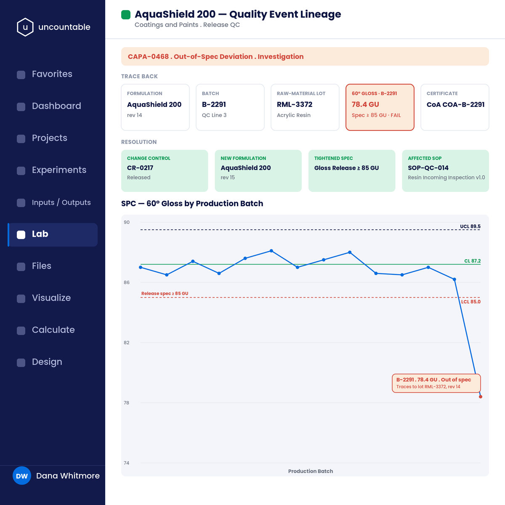
Task: Click the Calculate sidebar icon
Action: 21,331
